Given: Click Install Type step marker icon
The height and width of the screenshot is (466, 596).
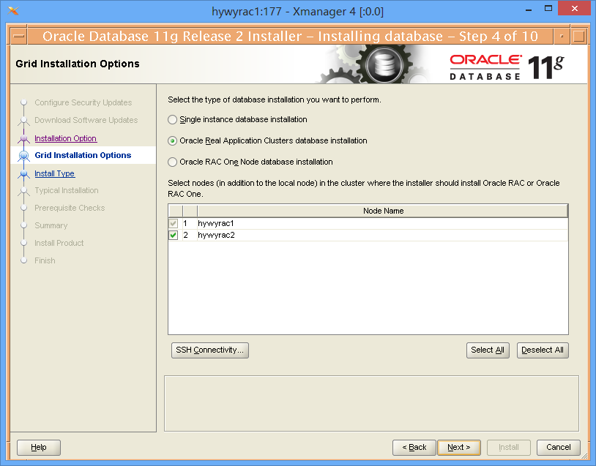Looking at the screenshot, I should coord(24,173).
